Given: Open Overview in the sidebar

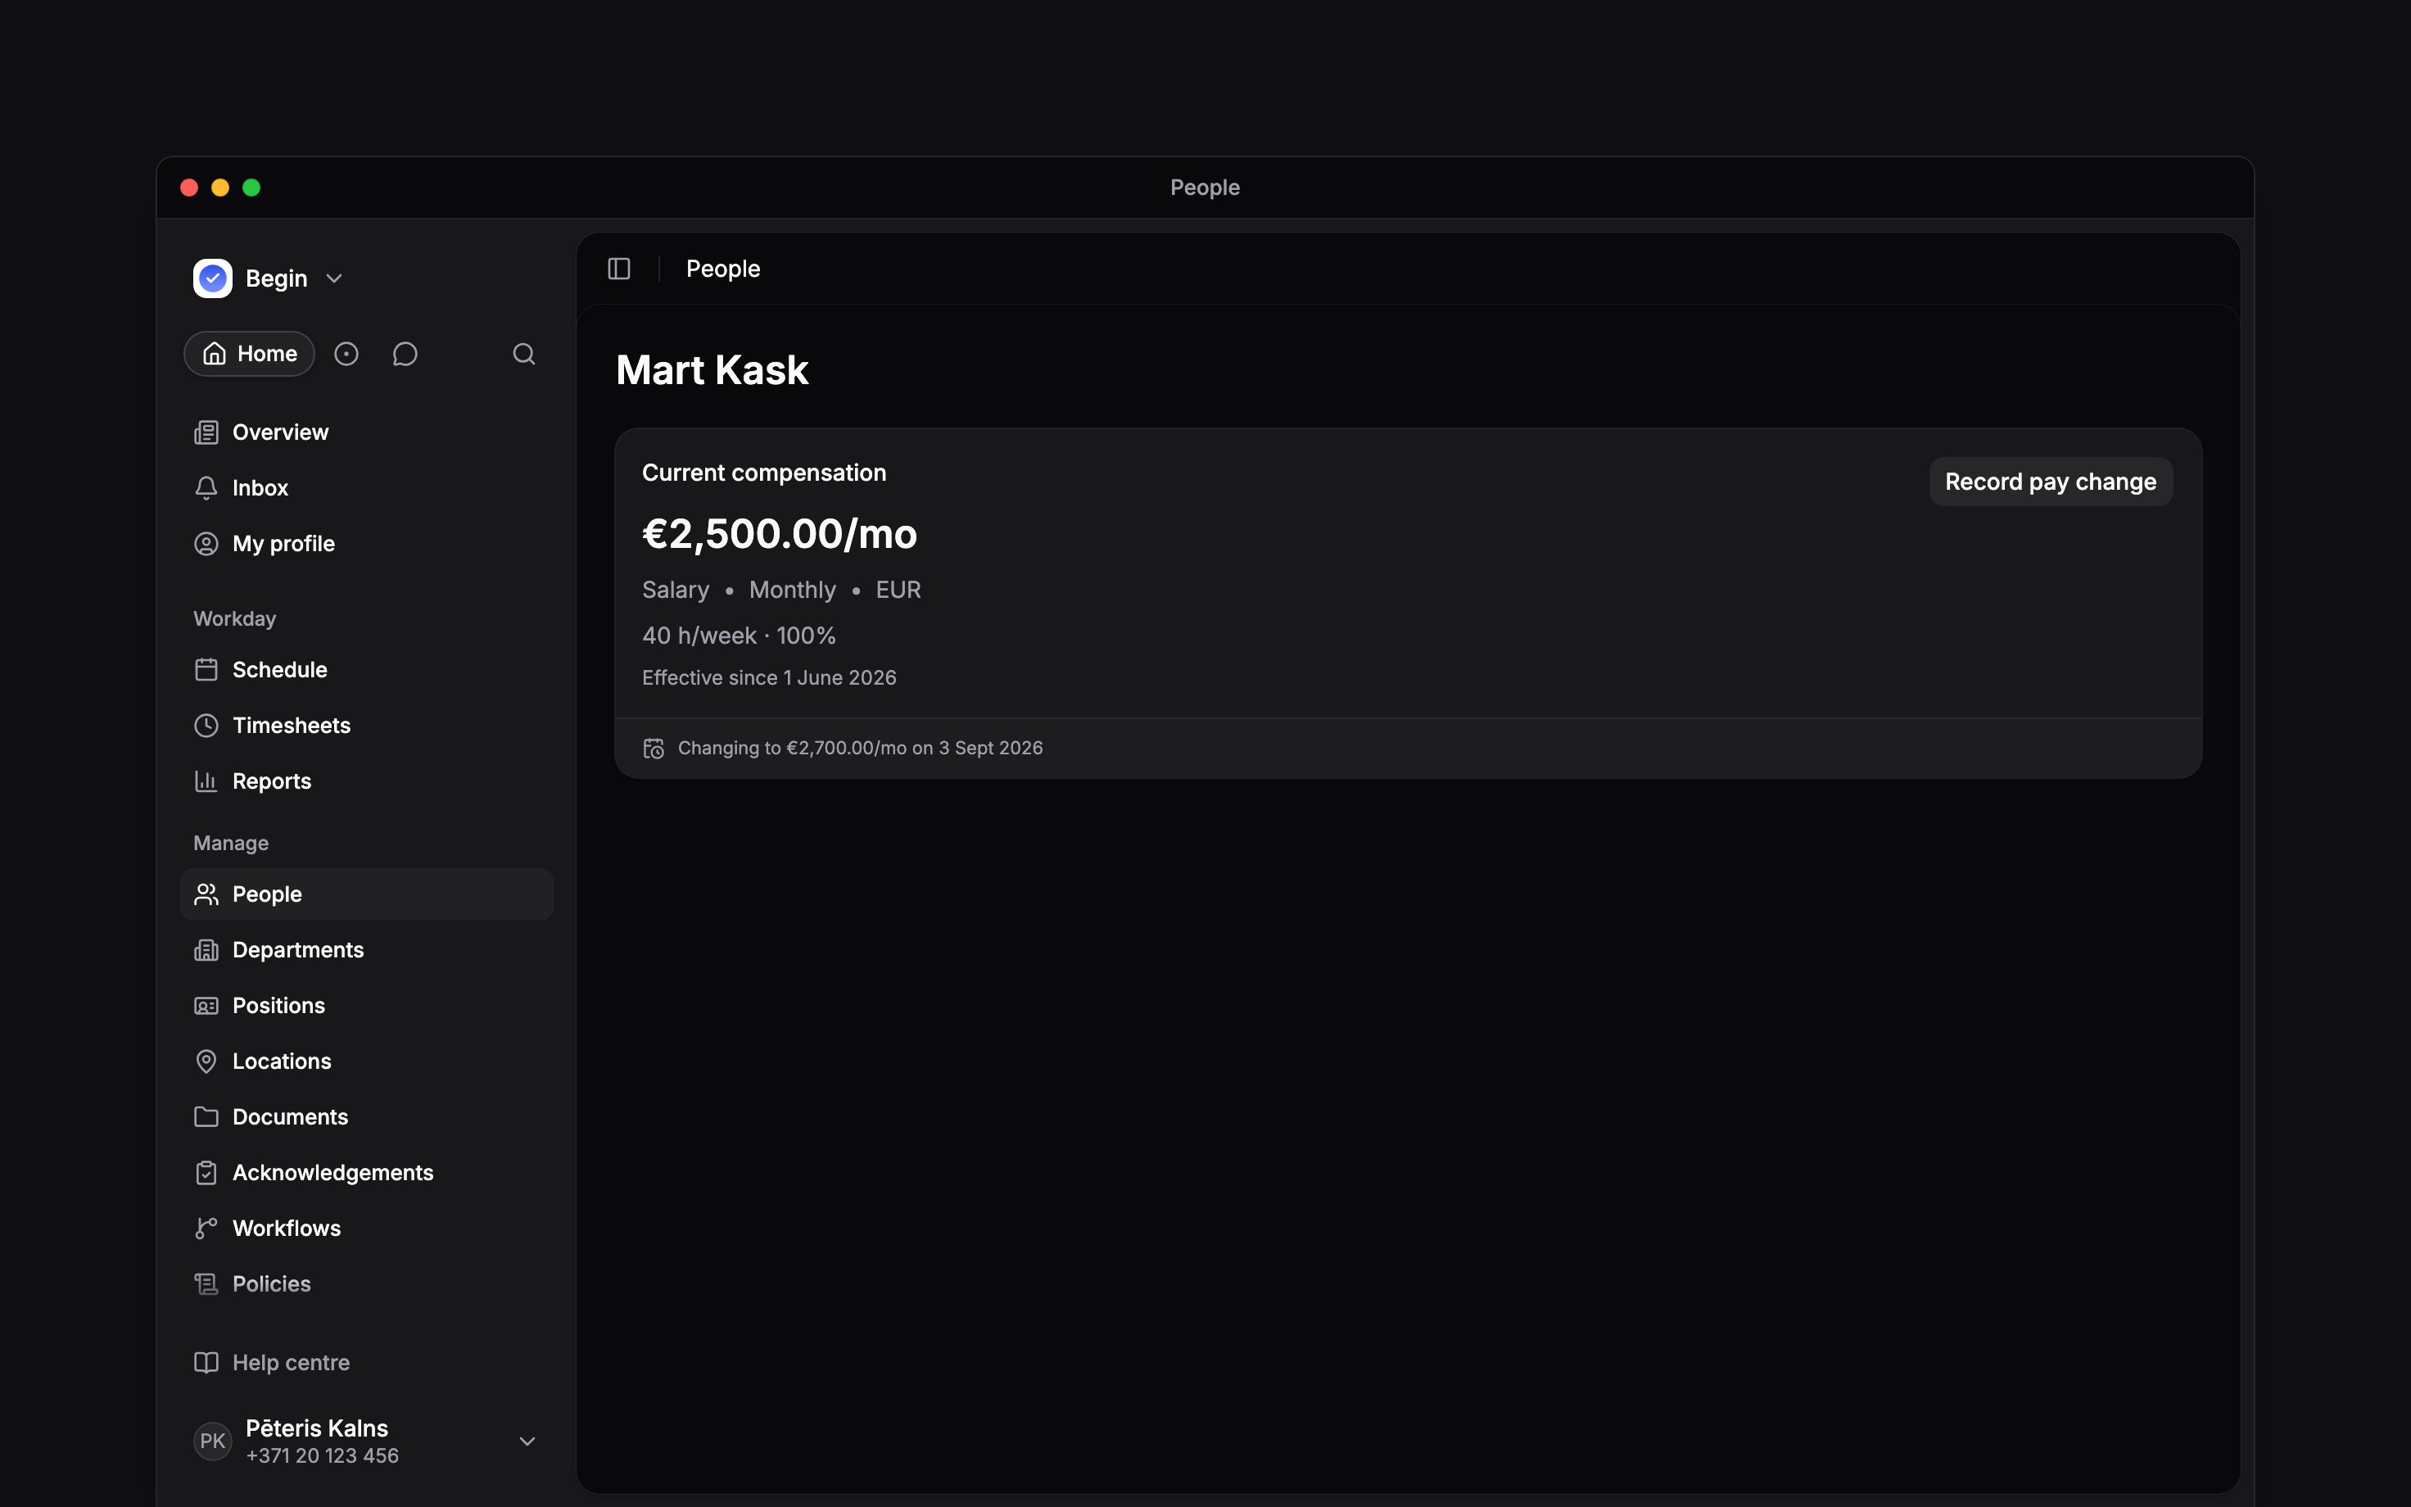Looking at the screenshot, I should tap(367, 432).
